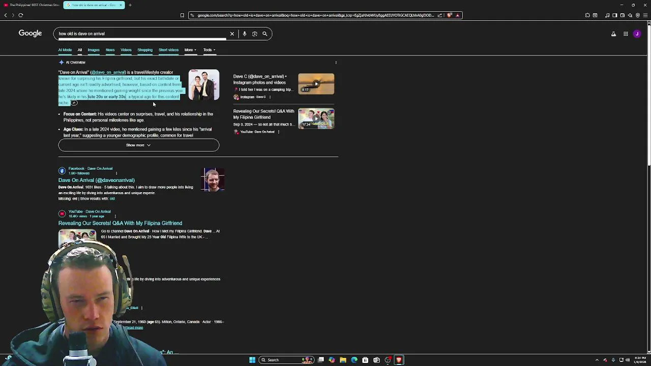Open options for the Instagram Dave C source

270,97
